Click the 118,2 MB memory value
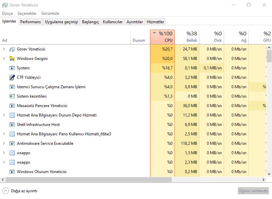272x199 pixels. tap(189, 143)
